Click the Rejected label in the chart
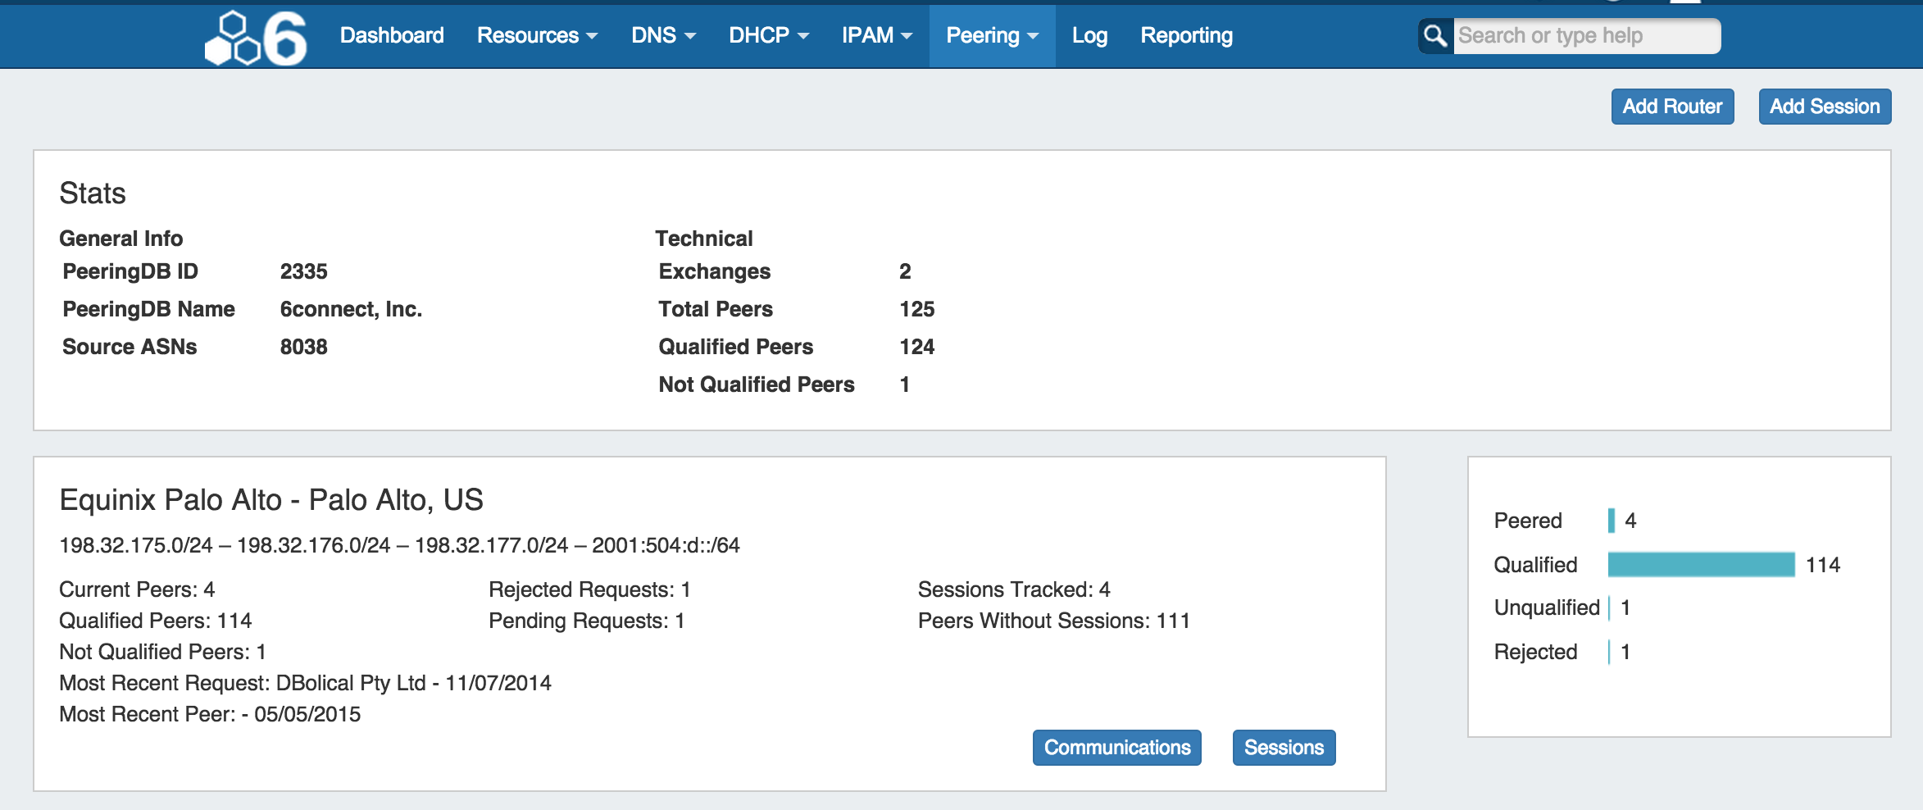 (x=1535, y=652)
